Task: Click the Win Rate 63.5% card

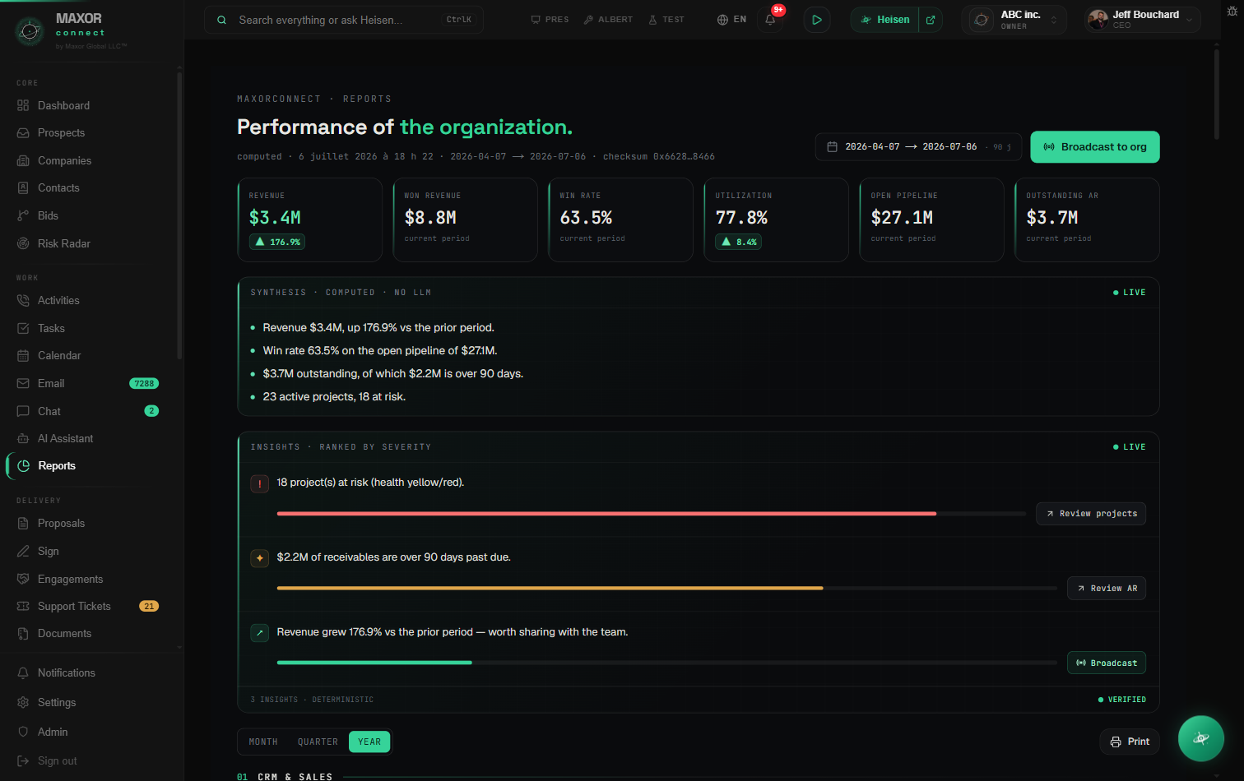Action: (x=621, y=220)
